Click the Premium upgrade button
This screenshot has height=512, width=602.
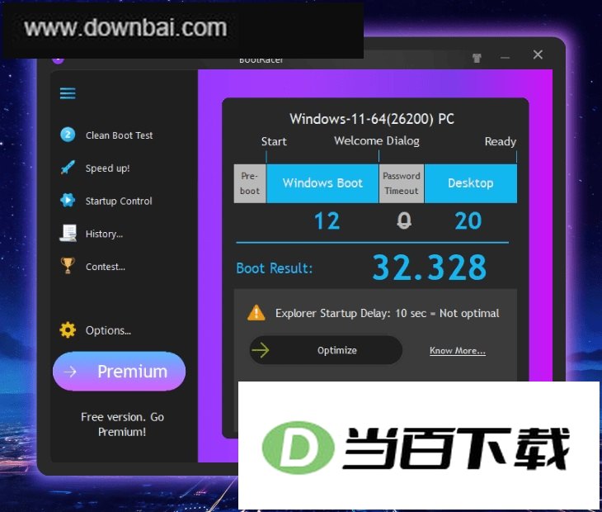(x=119, y=372)
